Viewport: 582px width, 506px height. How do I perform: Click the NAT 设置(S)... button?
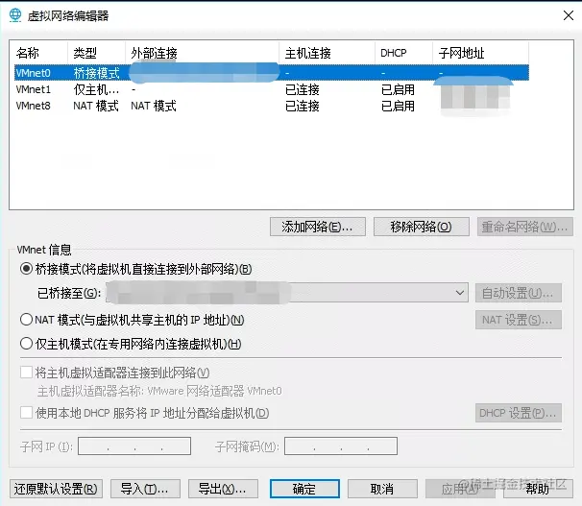click(x=519, y=320)
